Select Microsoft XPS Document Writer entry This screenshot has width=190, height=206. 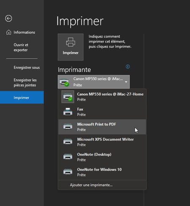click(x=102, y=142)
